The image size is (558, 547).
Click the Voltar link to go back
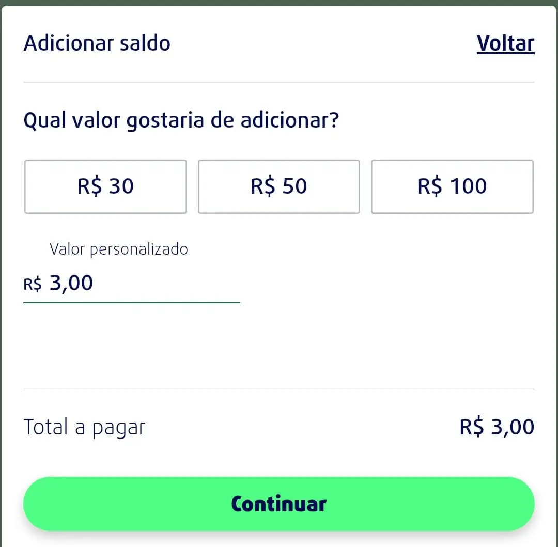[505, 43]
